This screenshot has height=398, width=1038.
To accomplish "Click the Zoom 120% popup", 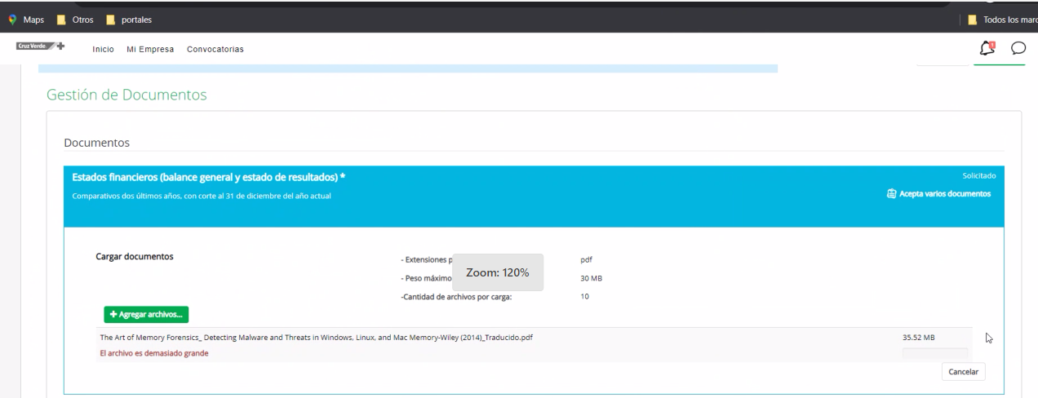I will tap(497, 272).
